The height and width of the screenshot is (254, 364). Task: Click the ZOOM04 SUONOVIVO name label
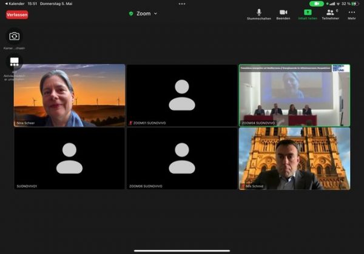pos(258,123)
